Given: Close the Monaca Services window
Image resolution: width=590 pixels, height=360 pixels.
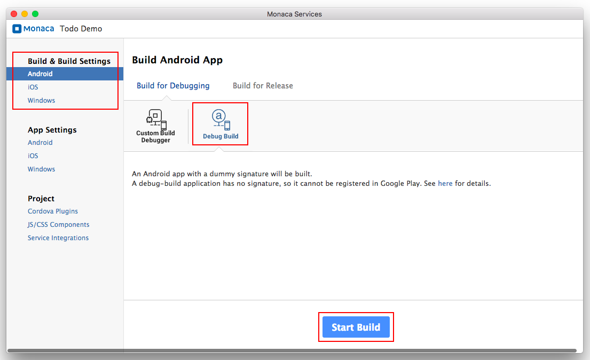Looking at the screenshot, I should tap(14, 14).
